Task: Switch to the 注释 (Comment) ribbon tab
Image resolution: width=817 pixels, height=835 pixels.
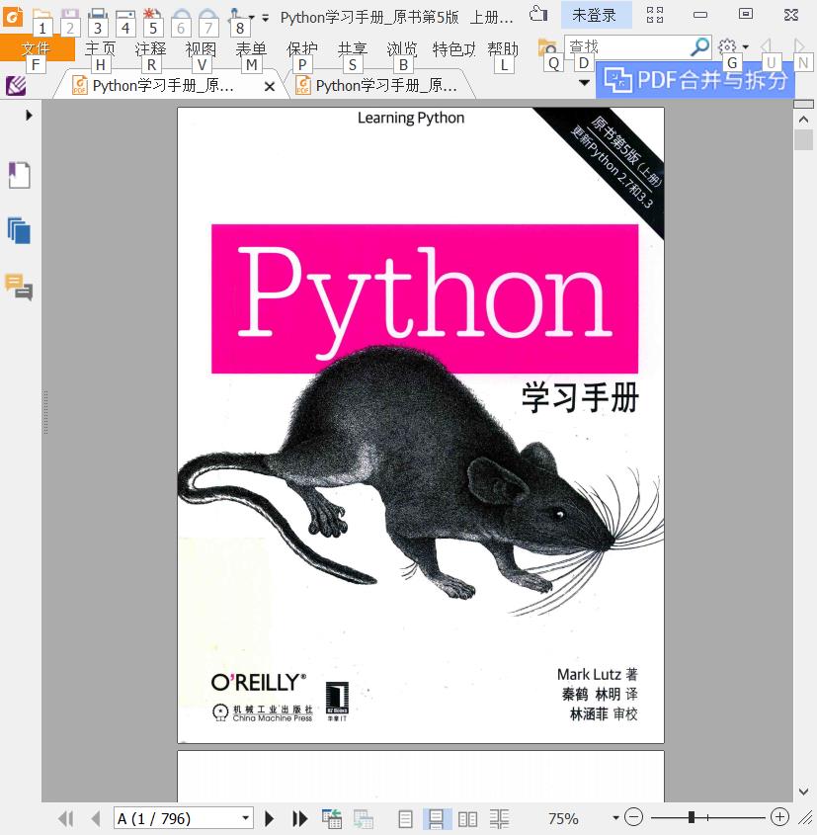Action: point(150,48)
